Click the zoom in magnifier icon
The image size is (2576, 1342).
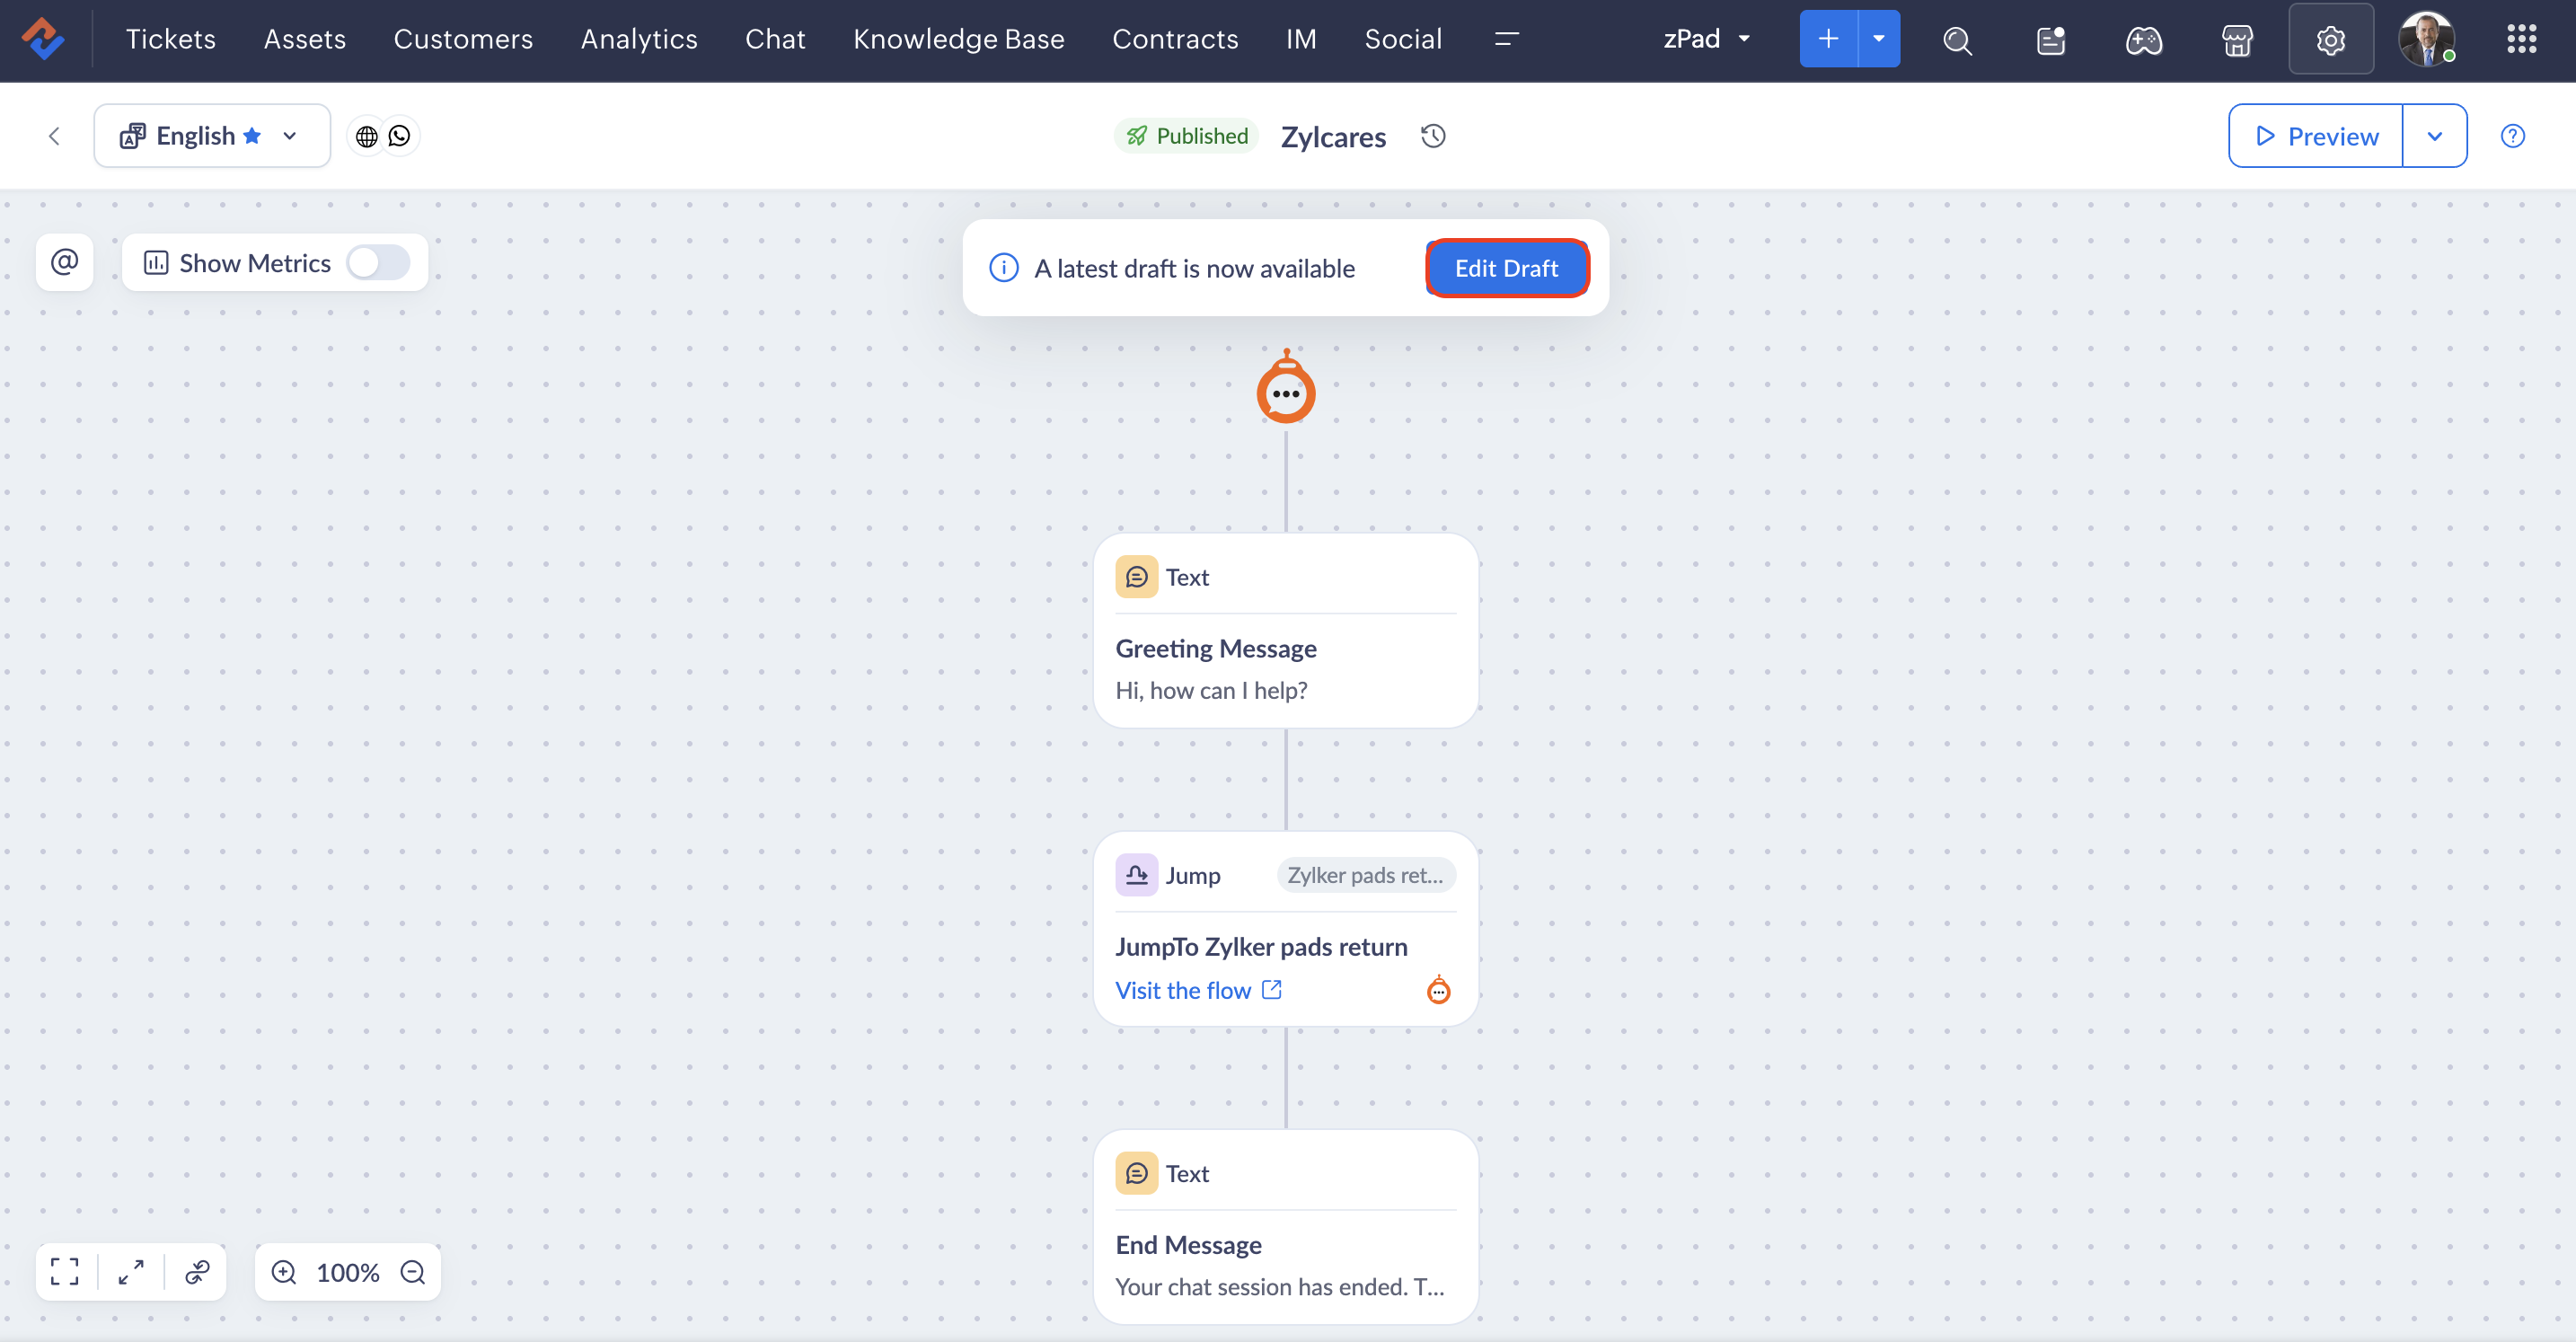pyautogui.click(x=284, y=1271)
